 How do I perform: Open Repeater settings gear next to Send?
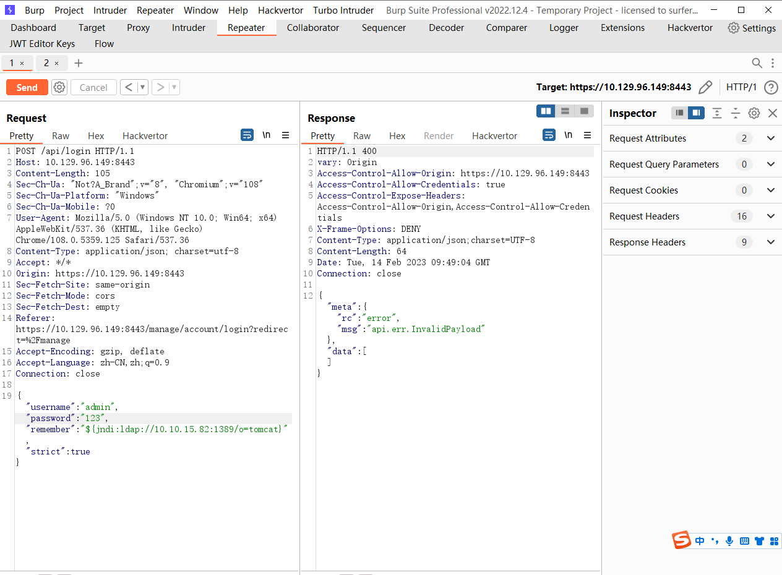tap(59, 87)
